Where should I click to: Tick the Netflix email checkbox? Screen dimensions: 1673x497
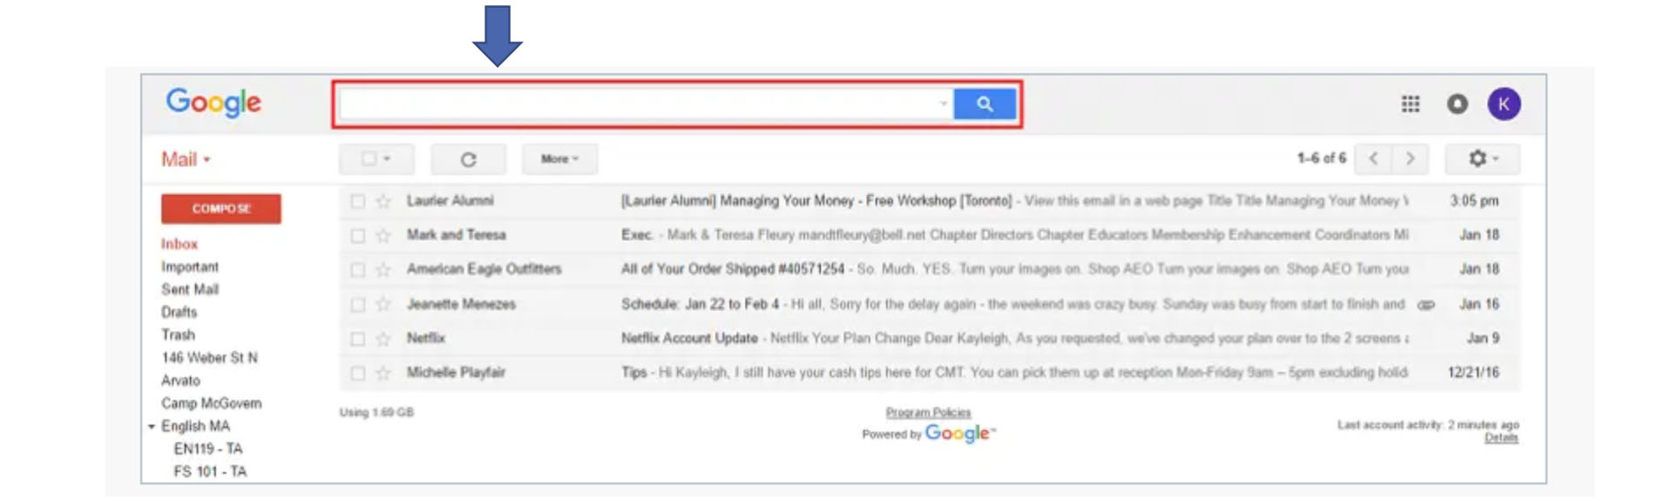point(357,339)
